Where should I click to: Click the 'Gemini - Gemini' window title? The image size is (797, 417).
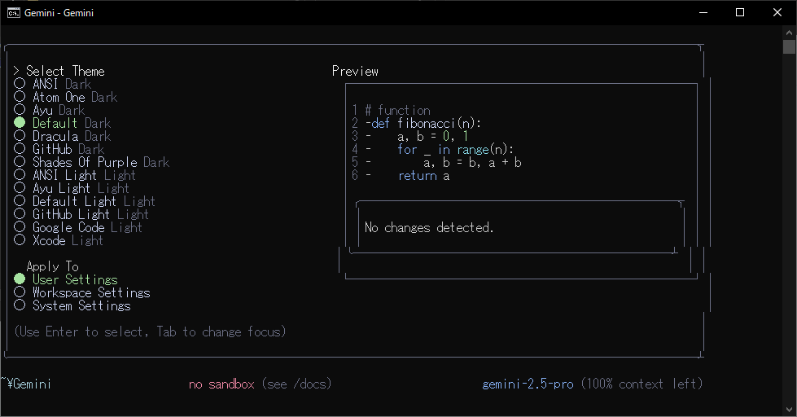click(x=59, y=13)
